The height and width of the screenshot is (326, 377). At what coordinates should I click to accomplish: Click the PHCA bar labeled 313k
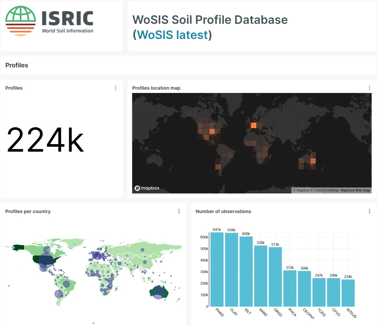(290, 288)
